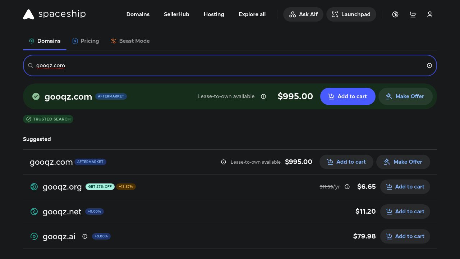Click the +0.00% badge on gooqz.net
Viewport: 460px width, 259px height.
95,212
